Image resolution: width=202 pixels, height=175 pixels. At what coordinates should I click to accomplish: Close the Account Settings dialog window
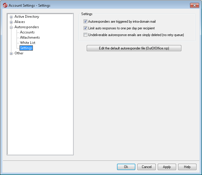click(x=194, y=5)
